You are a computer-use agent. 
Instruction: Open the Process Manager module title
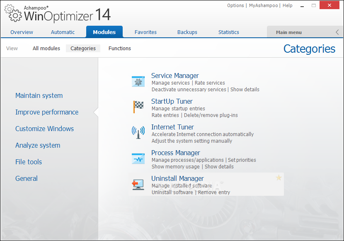(x=176, y=153)
